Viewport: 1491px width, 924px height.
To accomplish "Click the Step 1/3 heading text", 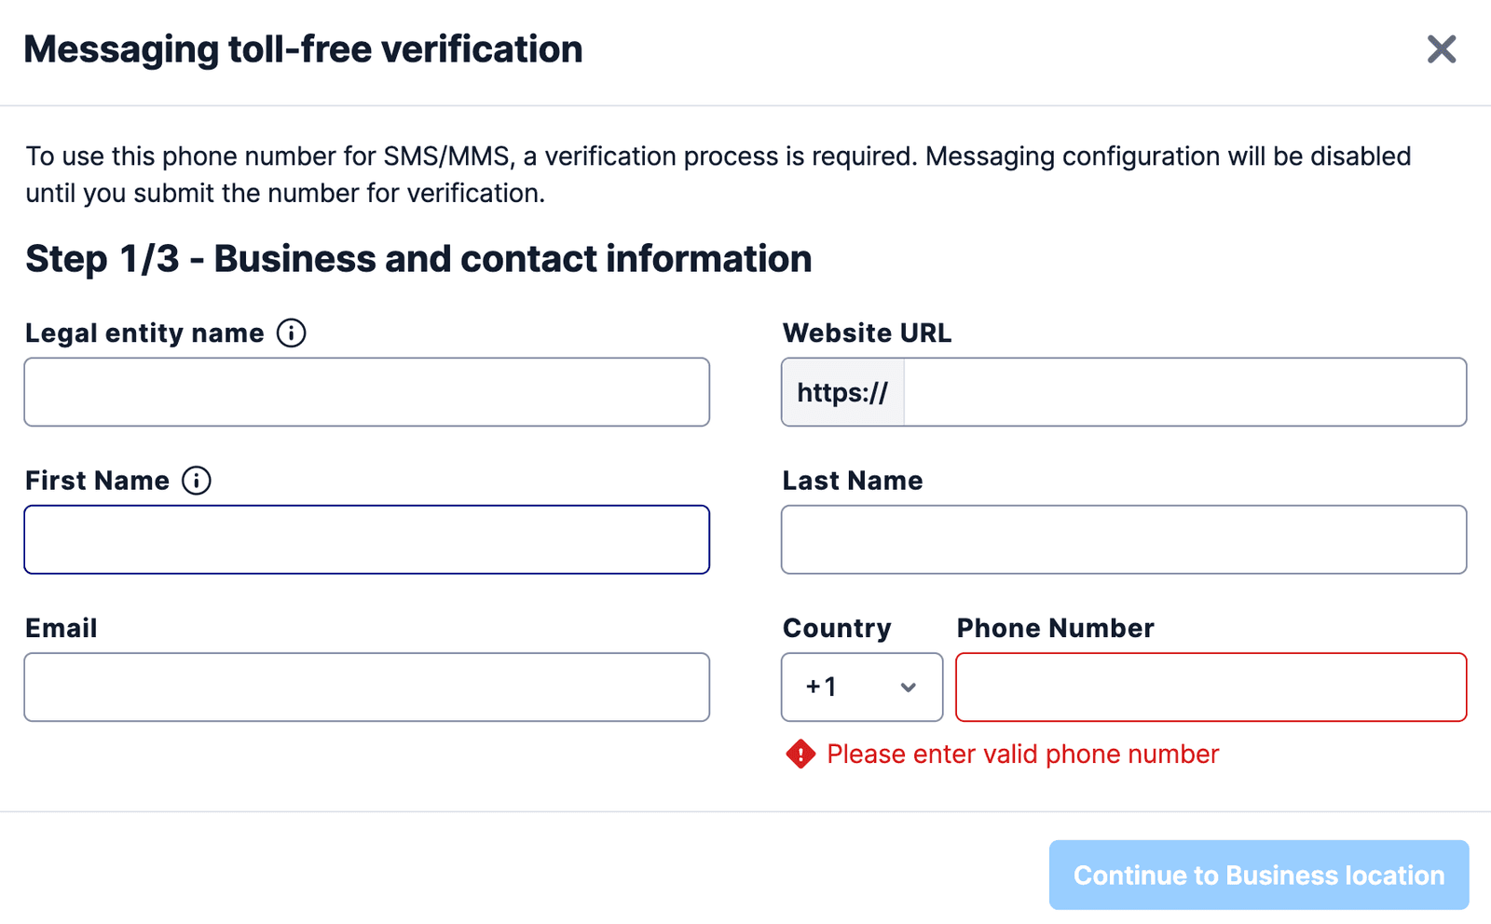I will (418, 259).
